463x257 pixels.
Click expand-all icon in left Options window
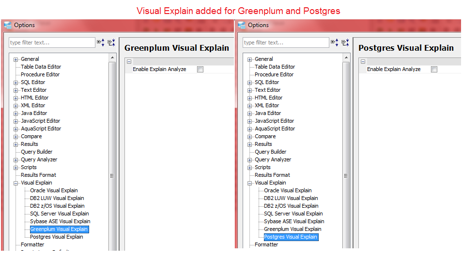101,43
